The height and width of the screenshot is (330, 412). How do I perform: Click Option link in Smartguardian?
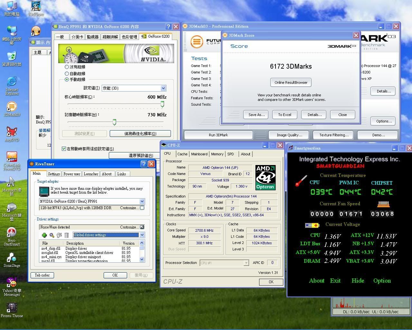382,281
